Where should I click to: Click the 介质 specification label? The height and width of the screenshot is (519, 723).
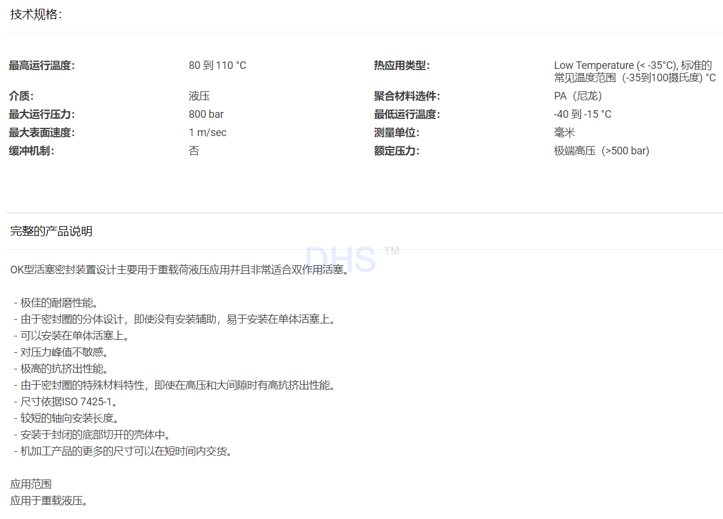point(21,96)
